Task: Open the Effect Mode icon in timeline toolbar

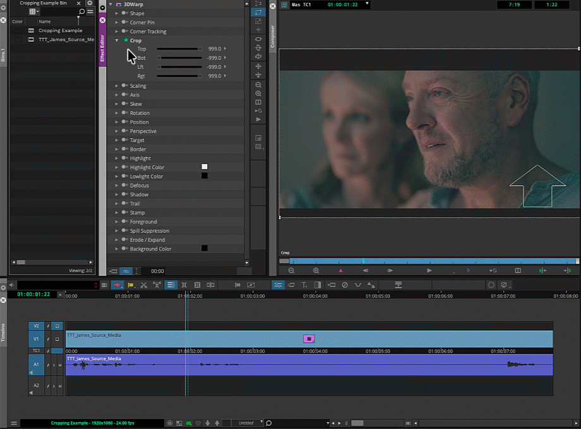Action: coord(278,285)
